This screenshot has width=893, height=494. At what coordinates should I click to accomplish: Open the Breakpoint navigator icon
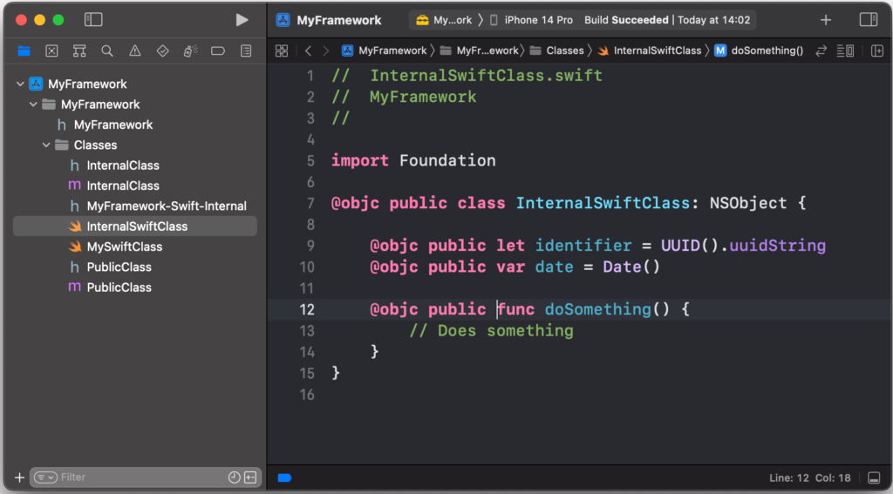pyautogui.click(x=217, y=51)
